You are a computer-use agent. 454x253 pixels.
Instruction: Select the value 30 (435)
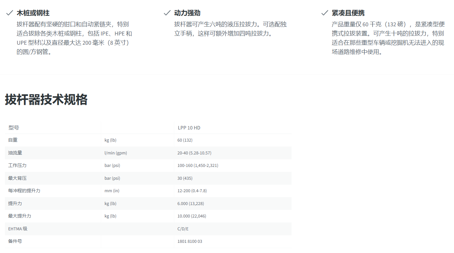pos(185,178)
